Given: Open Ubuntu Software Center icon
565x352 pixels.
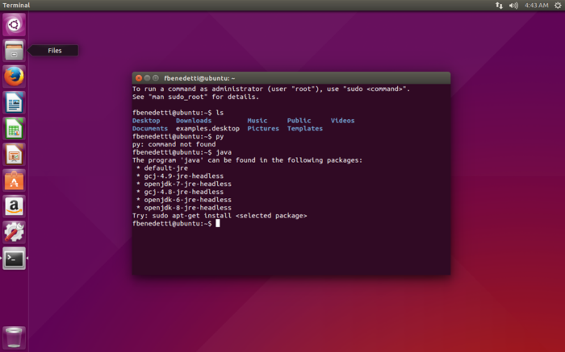Looking at the screenshot, I should pos(14,180).
